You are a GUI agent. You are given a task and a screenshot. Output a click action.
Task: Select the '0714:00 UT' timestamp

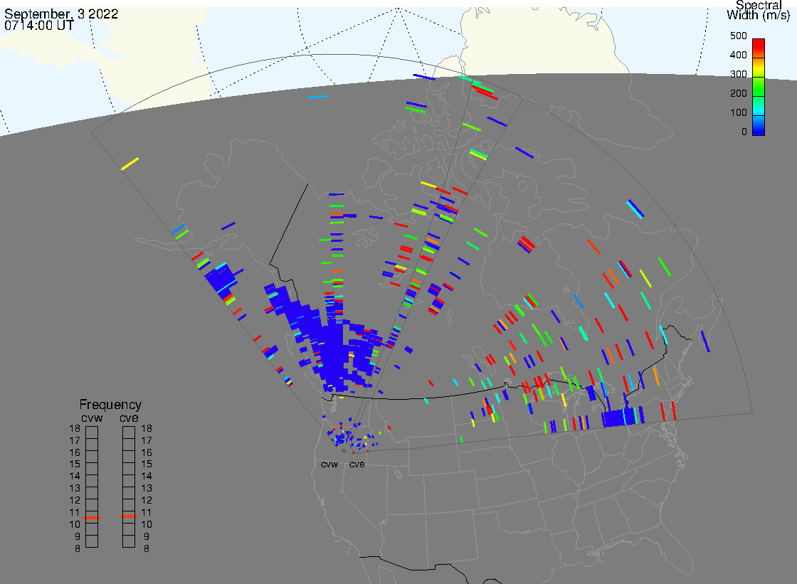pos(38,25)
